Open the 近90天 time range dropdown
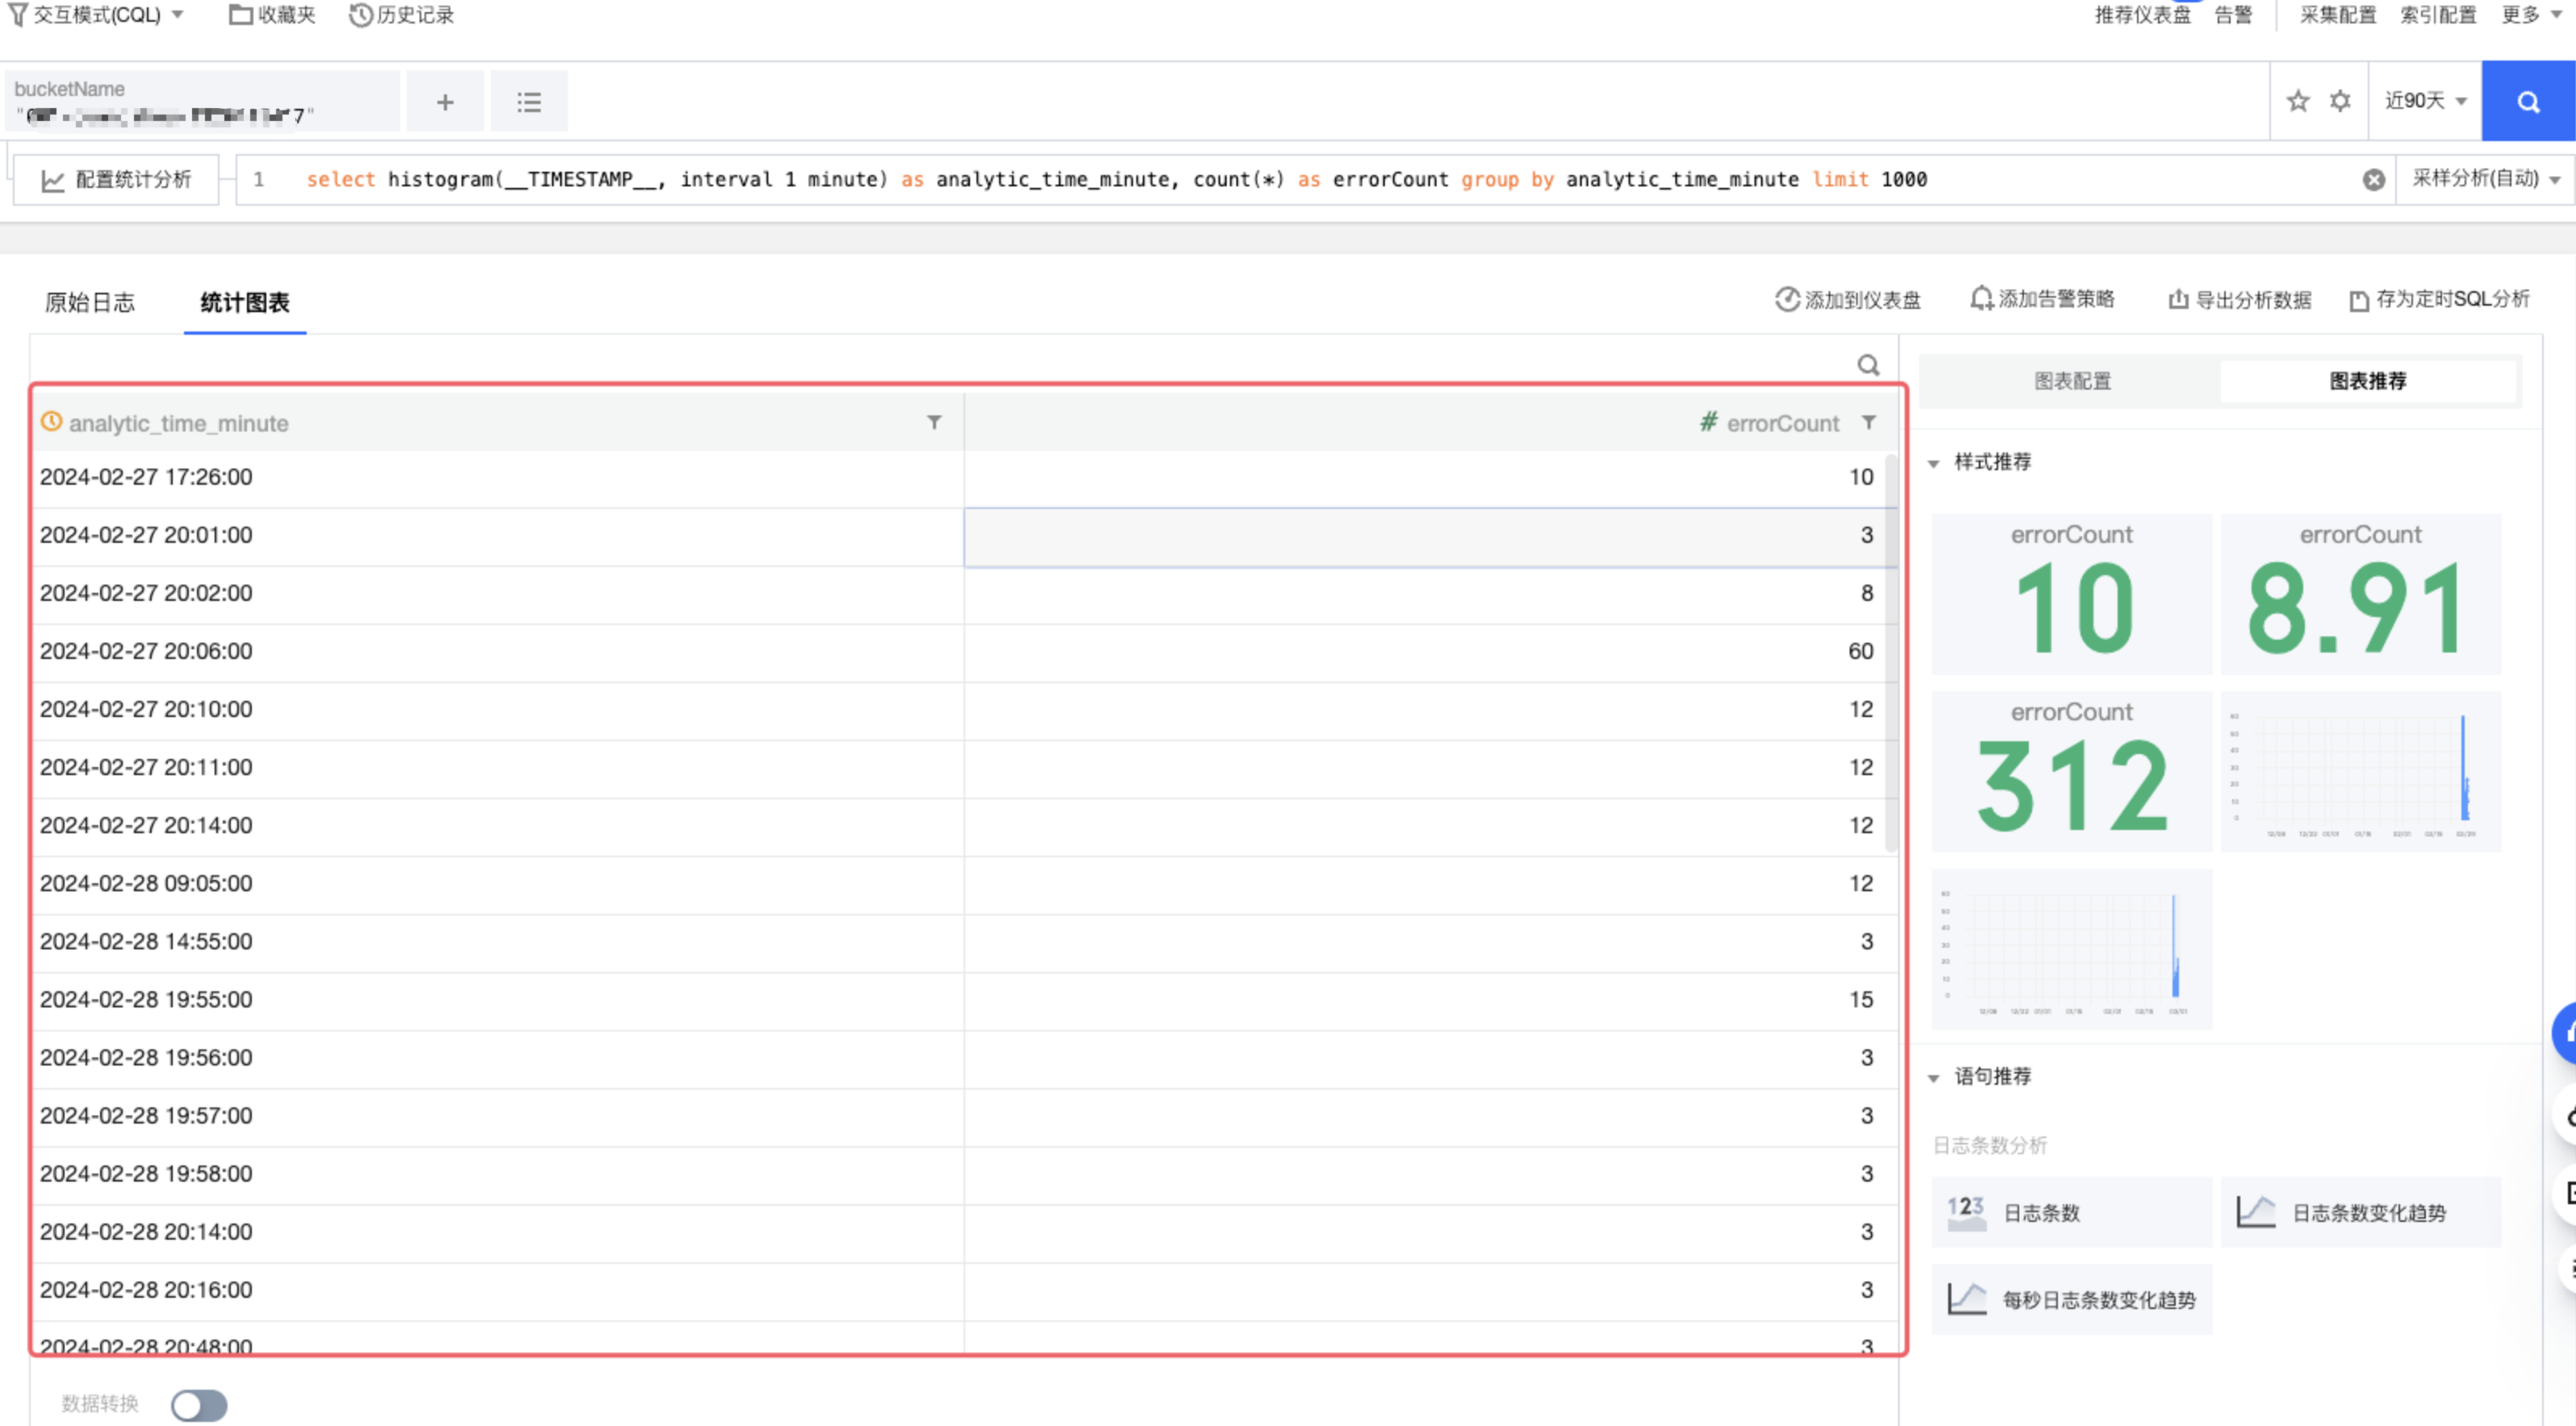The image size is (2576, 1426). 2424,101
